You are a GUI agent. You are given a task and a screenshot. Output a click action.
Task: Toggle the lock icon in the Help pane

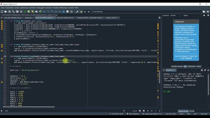click(x=204, y=15)
